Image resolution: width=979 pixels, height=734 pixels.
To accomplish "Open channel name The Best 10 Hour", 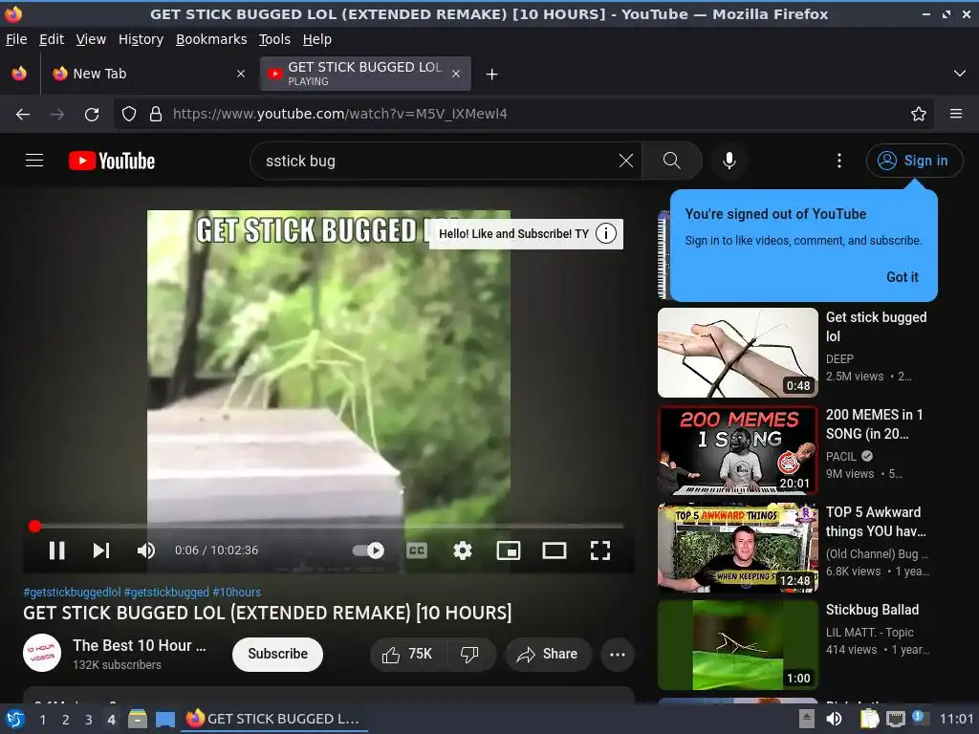I will pyautogui.click(x=140, y=645).
